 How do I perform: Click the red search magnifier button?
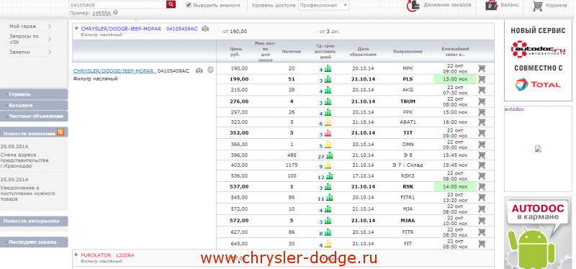tap(171, 5)
